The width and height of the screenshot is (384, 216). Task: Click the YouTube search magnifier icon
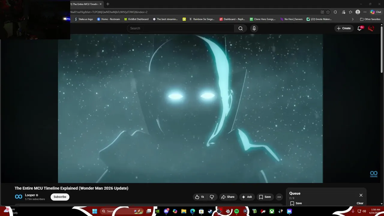[241, 28]
